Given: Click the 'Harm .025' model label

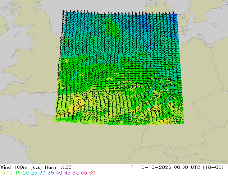Looking at the screenshot, I should [58, 167].
